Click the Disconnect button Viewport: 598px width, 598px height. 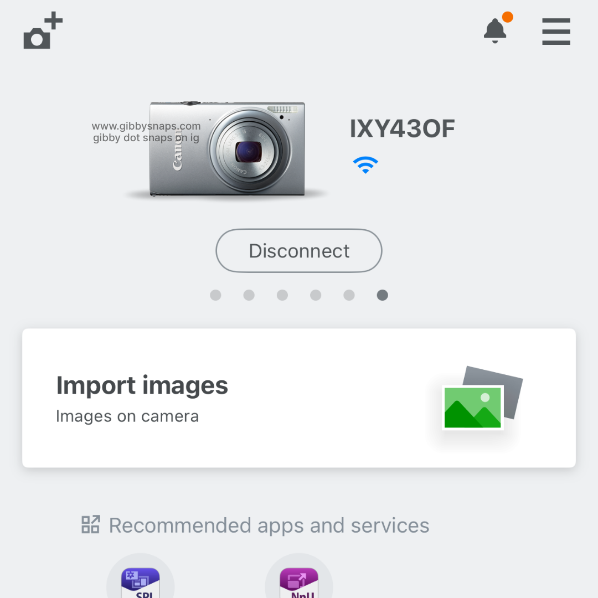click(x=298, y=251)
